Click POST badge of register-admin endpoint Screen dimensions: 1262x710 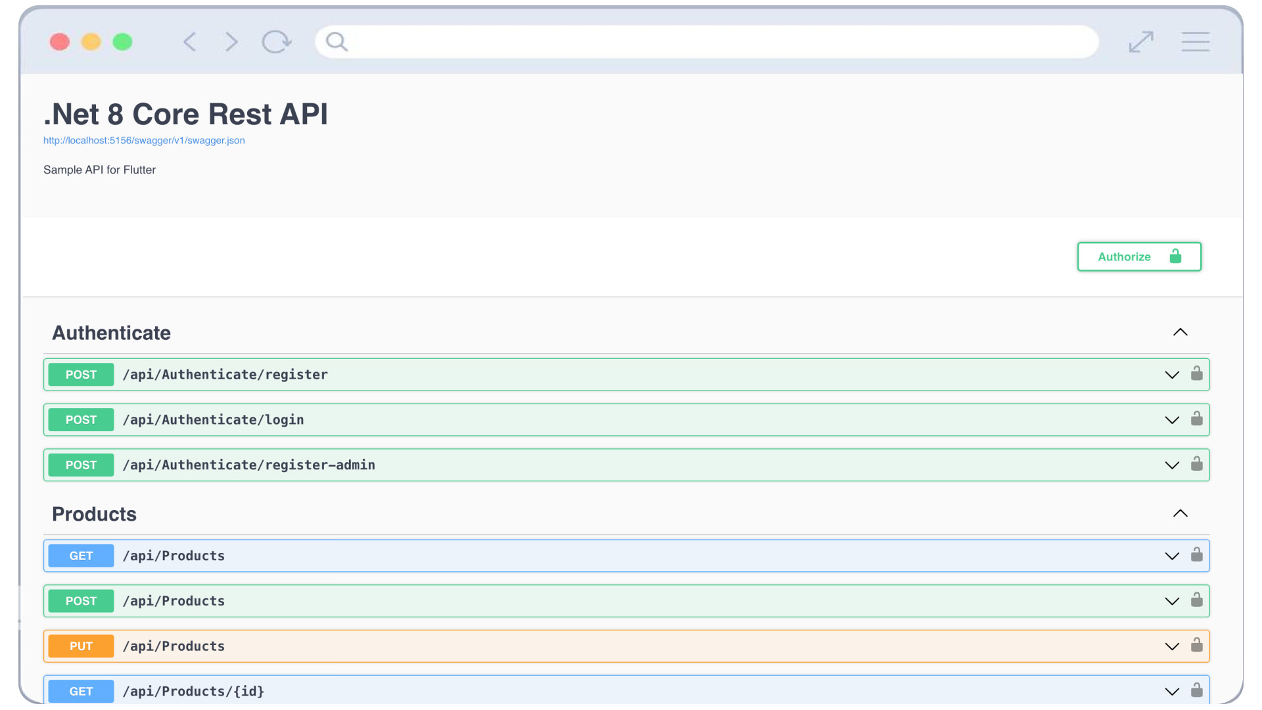coord(81,465)
